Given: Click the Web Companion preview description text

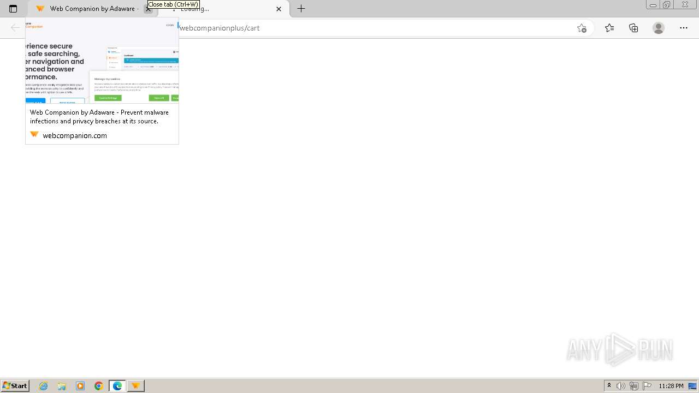Looking at the screenshot, I should pyautogui.click(x=99, y=117).
